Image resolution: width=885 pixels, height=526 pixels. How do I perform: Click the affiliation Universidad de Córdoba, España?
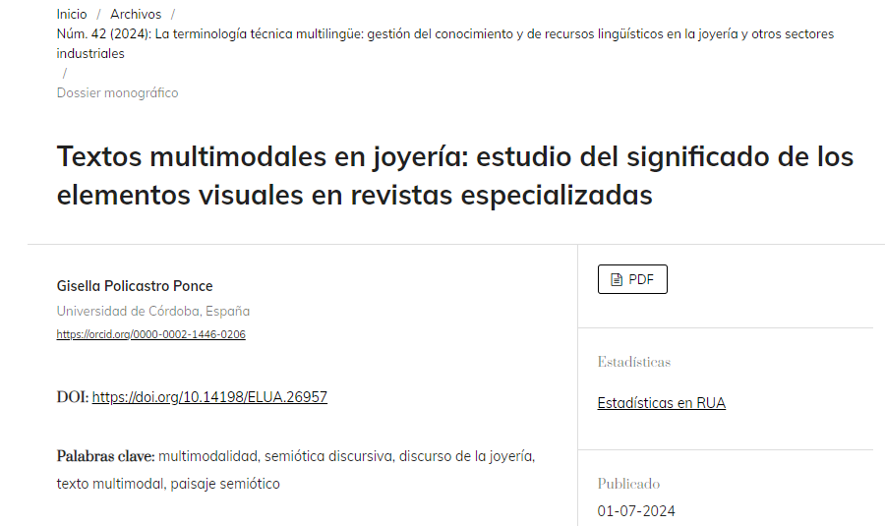[x=153, y=311]
